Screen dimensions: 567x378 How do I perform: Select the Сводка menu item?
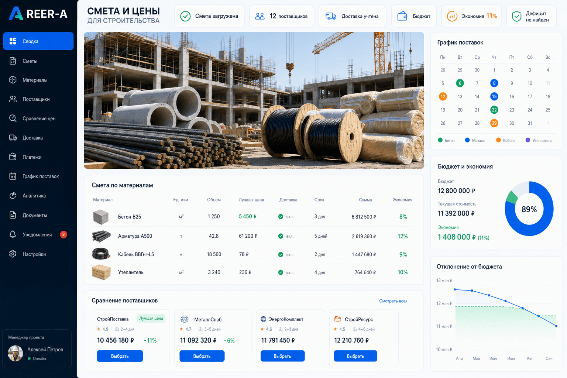tap(38, 41)
